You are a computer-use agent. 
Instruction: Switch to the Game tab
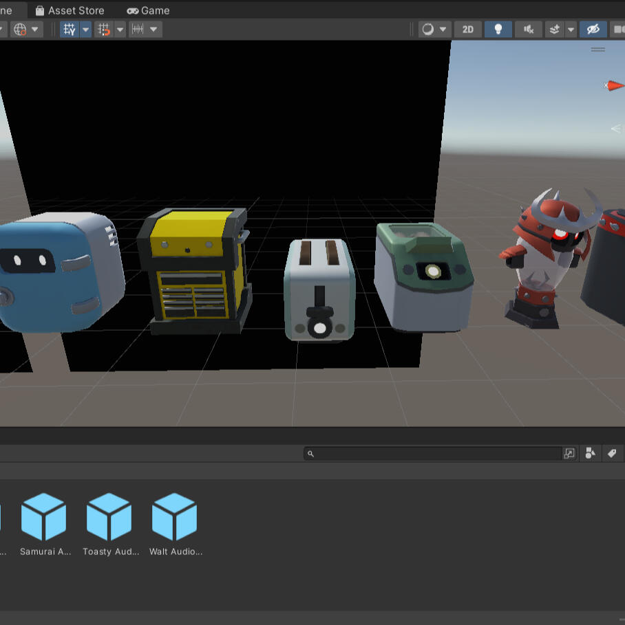(148, 10)
